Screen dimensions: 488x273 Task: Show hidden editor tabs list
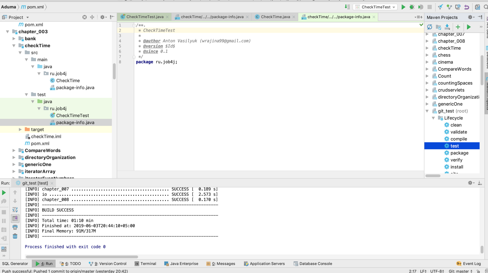tap(418, 17)
